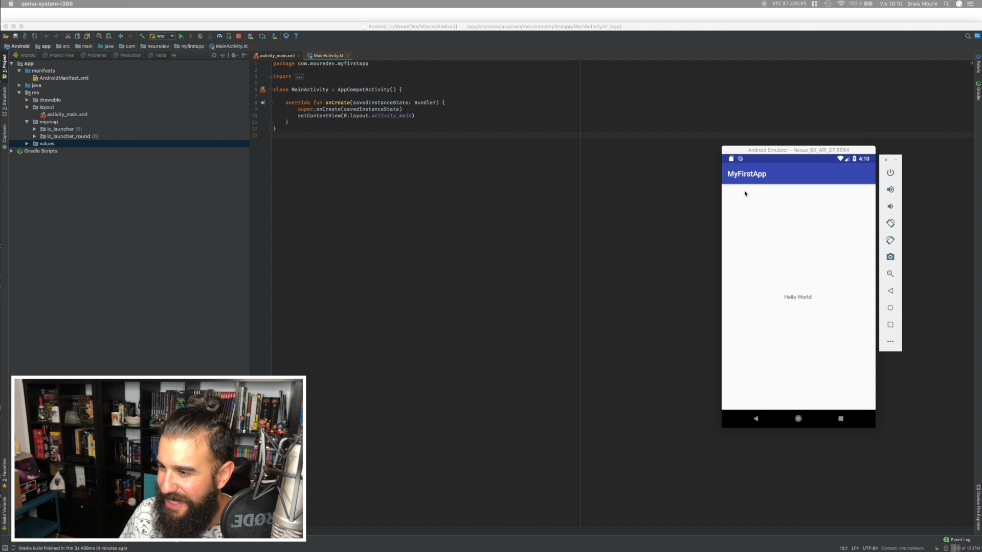Open the Help question mark icon
982x552 pixels.
click(x=296, y=36)
